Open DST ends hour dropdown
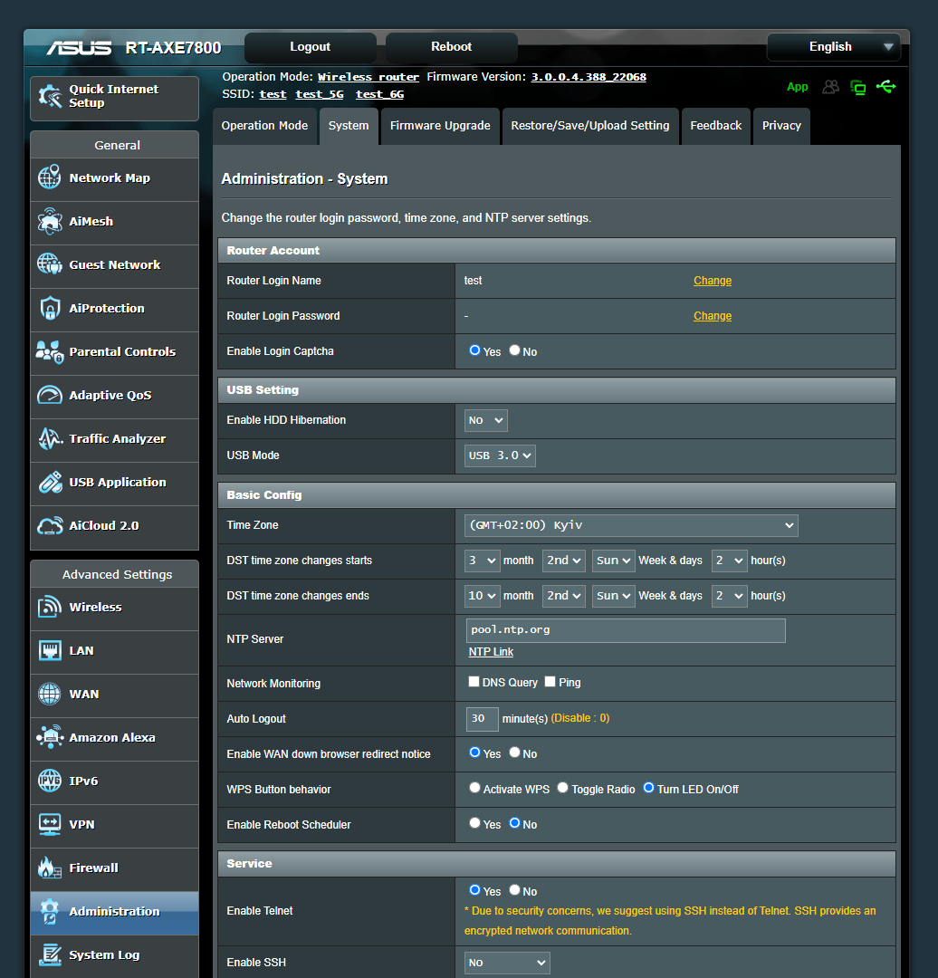The image size is (938, 978). click(x=729, y=596)
